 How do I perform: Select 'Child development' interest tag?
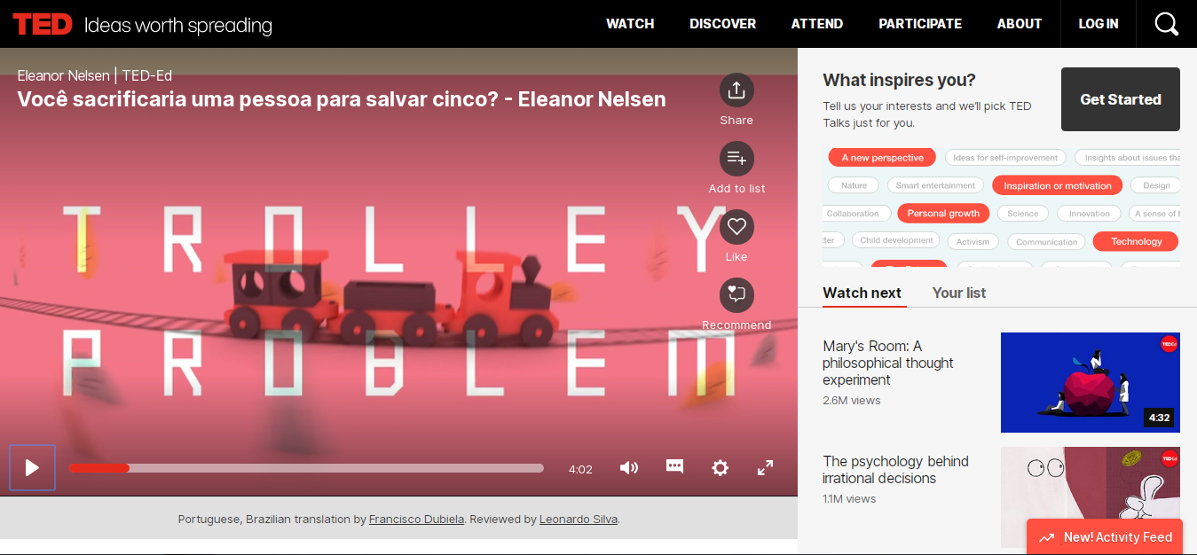point(896,240)
